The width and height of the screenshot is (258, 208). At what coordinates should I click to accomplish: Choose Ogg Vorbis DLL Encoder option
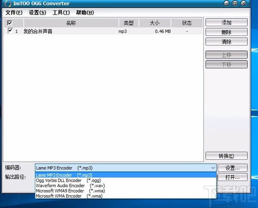pyautogui.click(x=68, y=181)
